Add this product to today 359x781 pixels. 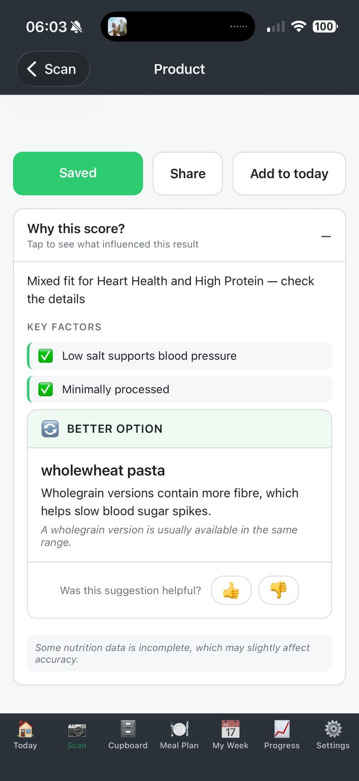(289, 173)
